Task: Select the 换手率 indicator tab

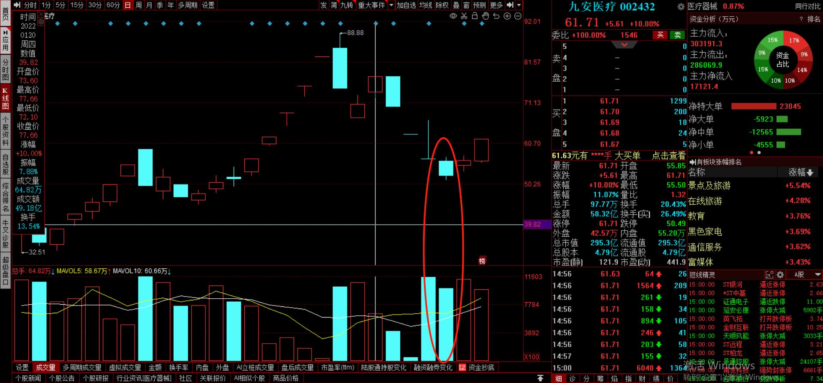Action: tap(178, 368)
